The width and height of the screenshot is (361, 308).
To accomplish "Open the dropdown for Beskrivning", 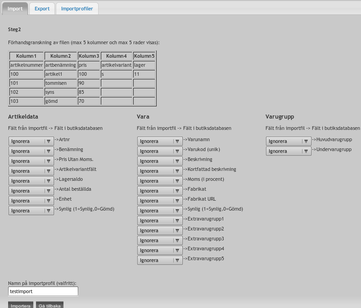I will (160, 161).
